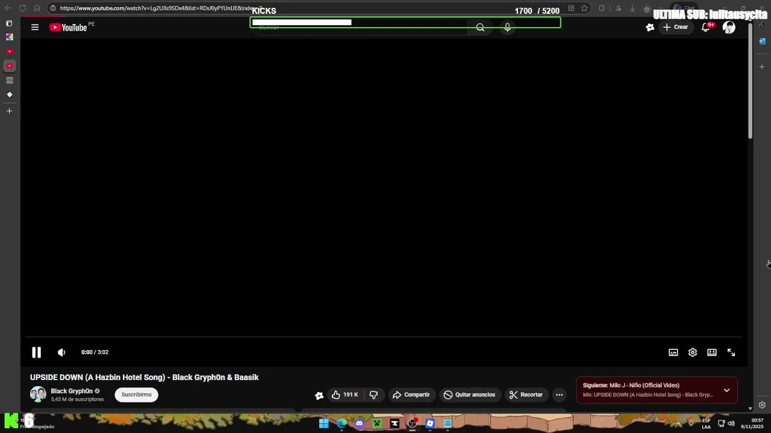Switch to theater mode
The height and width of the screenshot is (433, 771).
[x=712, y=352]
